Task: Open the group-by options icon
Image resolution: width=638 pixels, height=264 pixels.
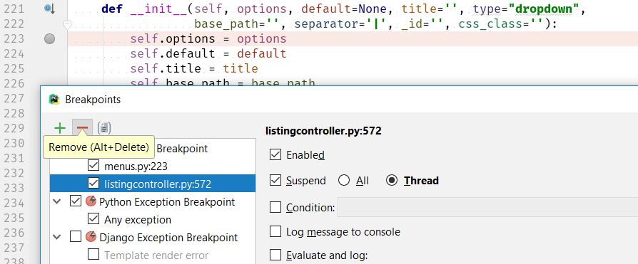Action: pyautogui.click(x=104, y=128)
